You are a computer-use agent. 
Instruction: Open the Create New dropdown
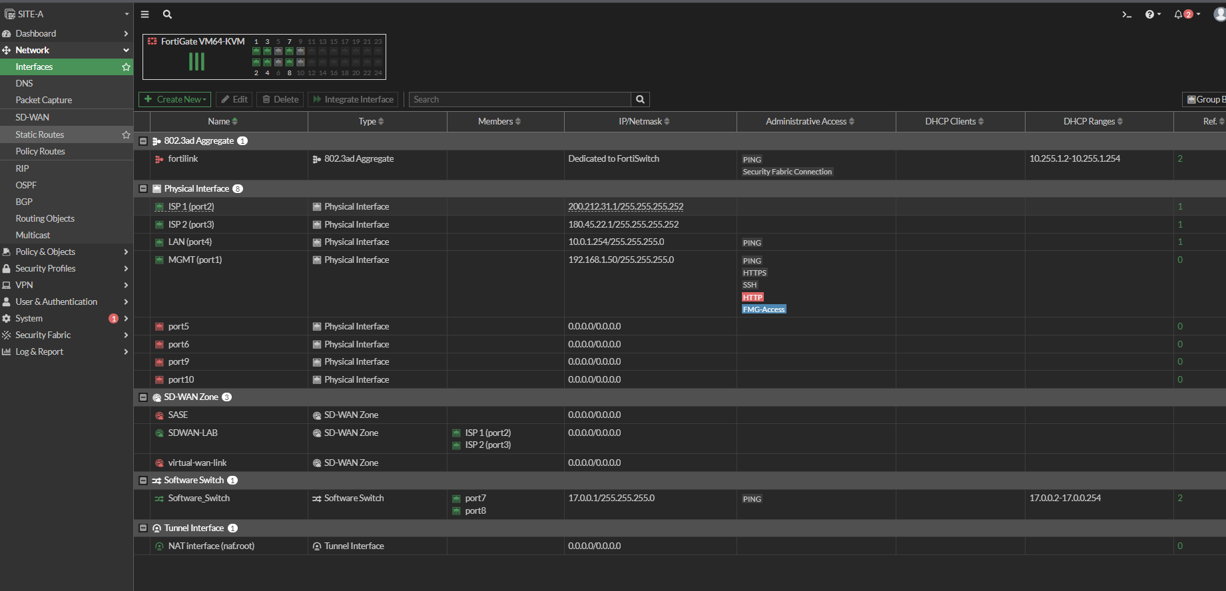tap(175, 99)
